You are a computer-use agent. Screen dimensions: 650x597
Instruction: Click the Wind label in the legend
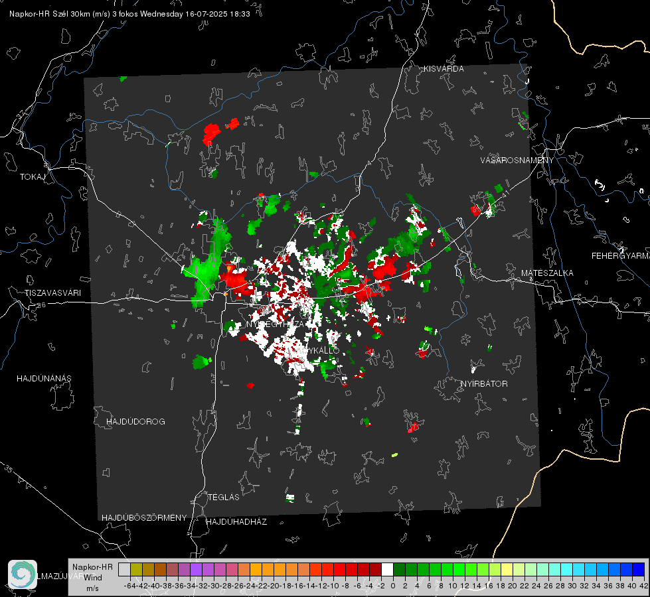point(93,578)
